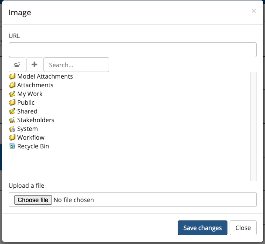Select the Attachments folder label
Screen dimensions: 265x244
pos(35,85)
